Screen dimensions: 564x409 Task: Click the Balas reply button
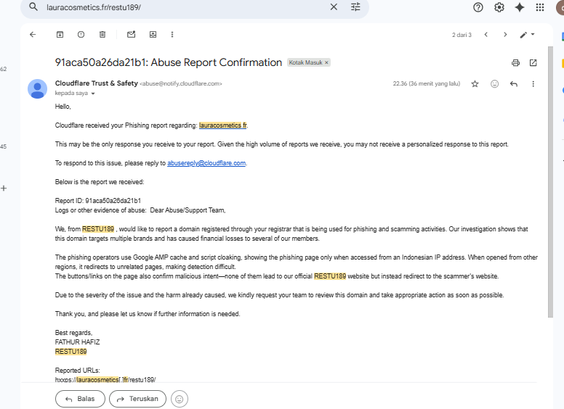pyautogui.click(x=80, y=399)
